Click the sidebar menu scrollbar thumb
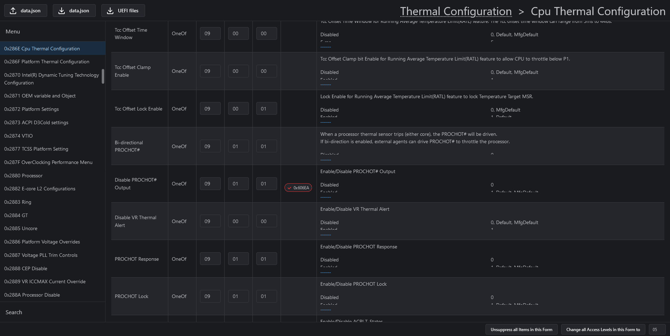The width and height of the screenshot is (670, 336). 103,76
